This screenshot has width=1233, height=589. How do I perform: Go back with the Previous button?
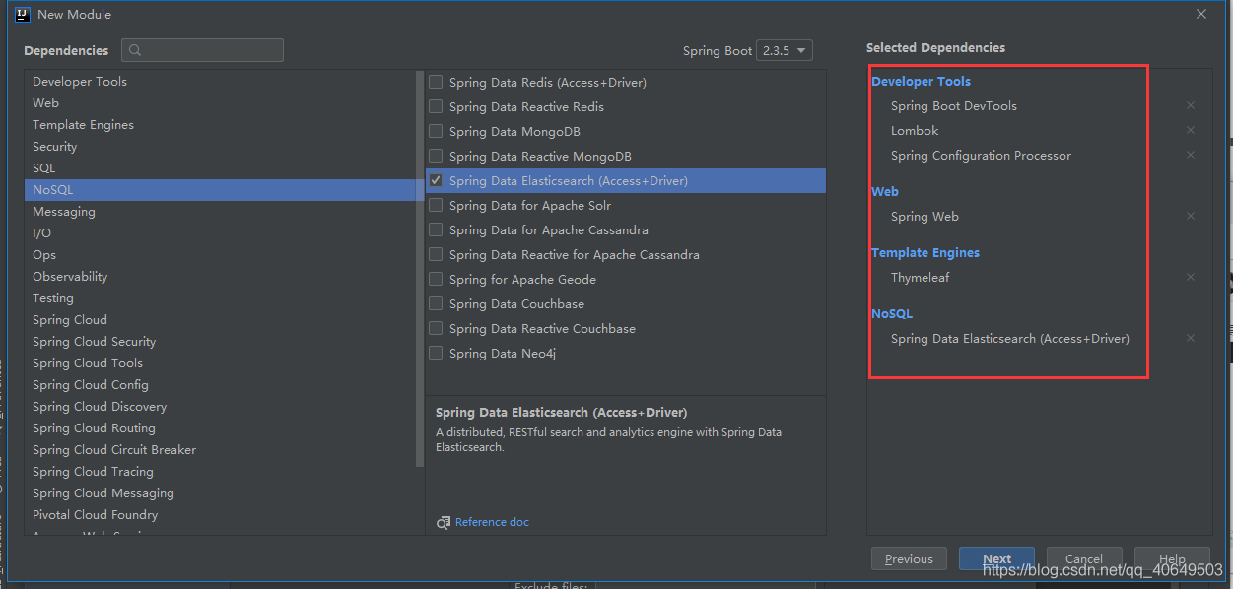pyautogui.click(x=909, y=558)
